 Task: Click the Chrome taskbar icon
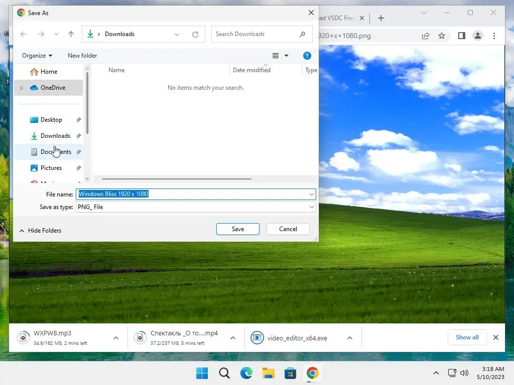(312, 373)
